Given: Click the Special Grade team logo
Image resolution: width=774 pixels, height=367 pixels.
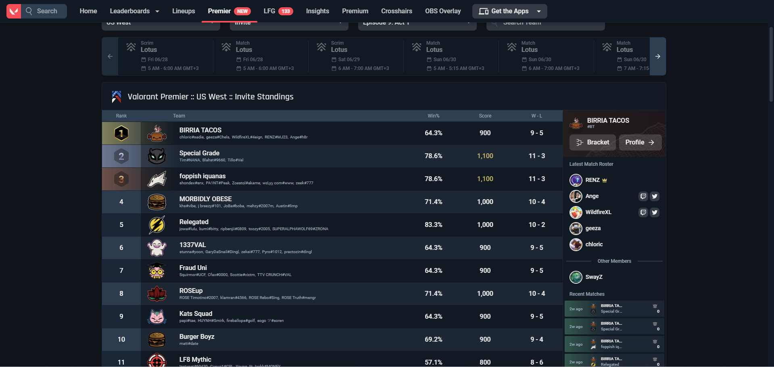Looking at the screenshot, I should 157,156.
